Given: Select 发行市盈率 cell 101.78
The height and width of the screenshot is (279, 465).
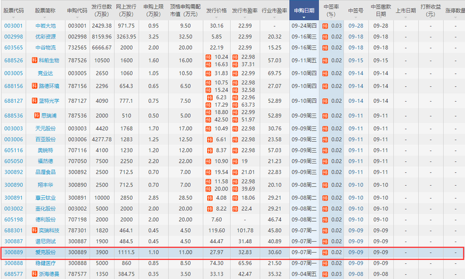Looking at the screenshot, I should coord(245,230).
